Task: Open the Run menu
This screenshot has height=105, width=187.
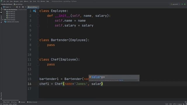Action: click(x=31, y=1)
